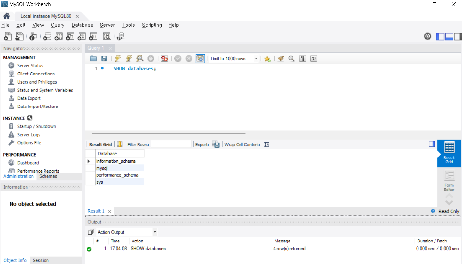Run EXPLAIN on the current statement
The height and width of the screenshot is (264, 462).
[140, 58]
